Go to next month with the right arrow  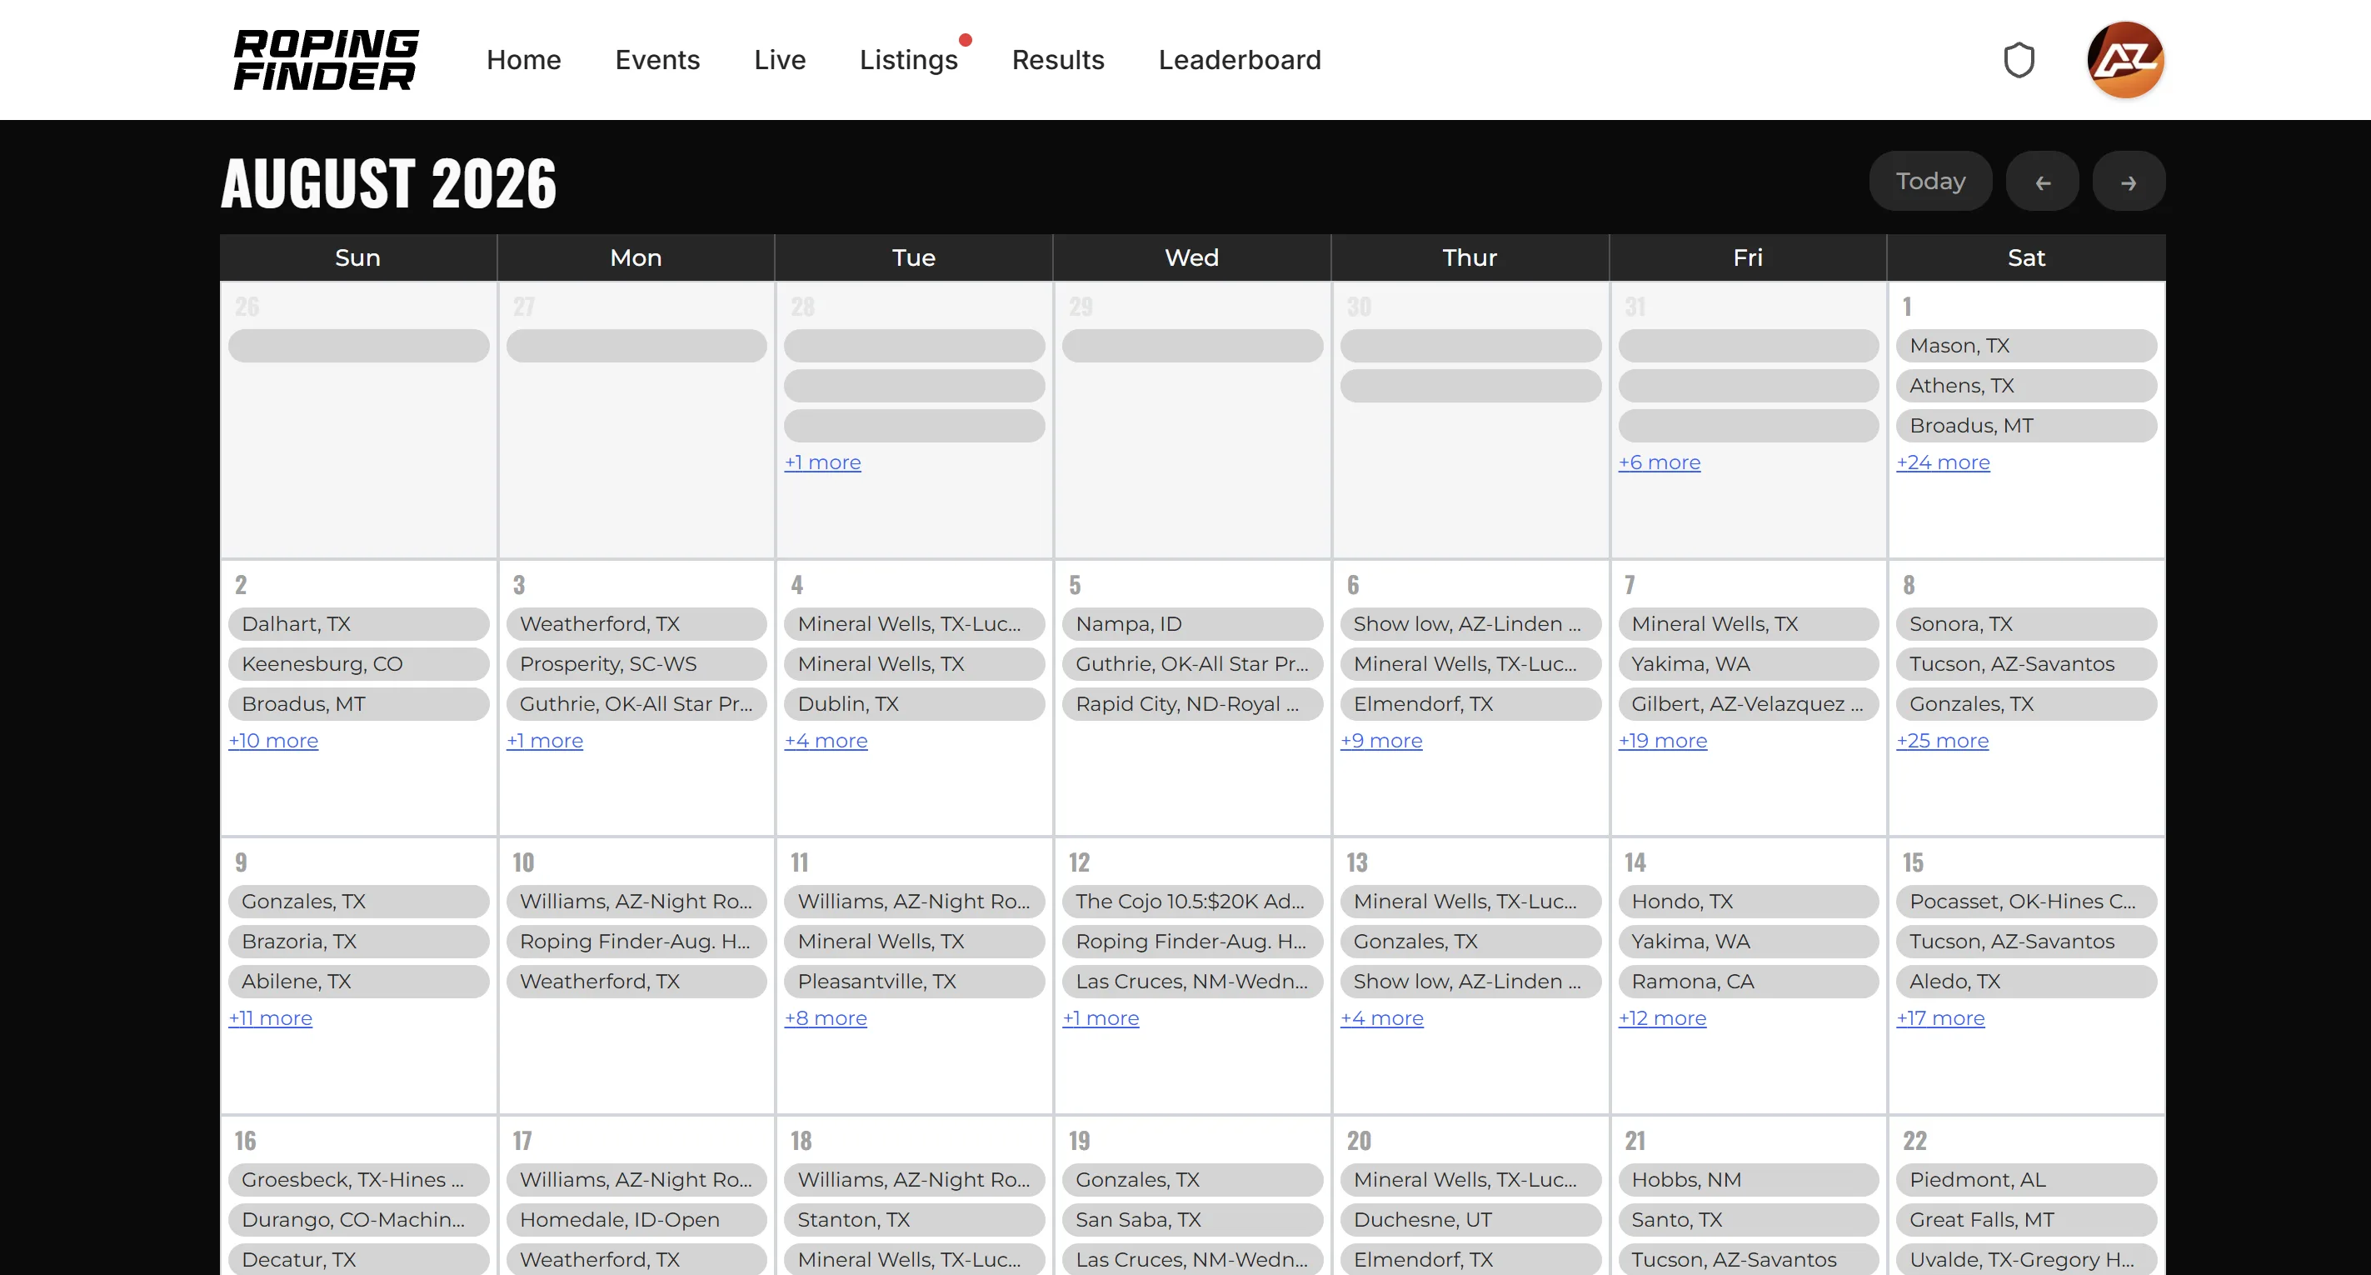(2129, 182)
